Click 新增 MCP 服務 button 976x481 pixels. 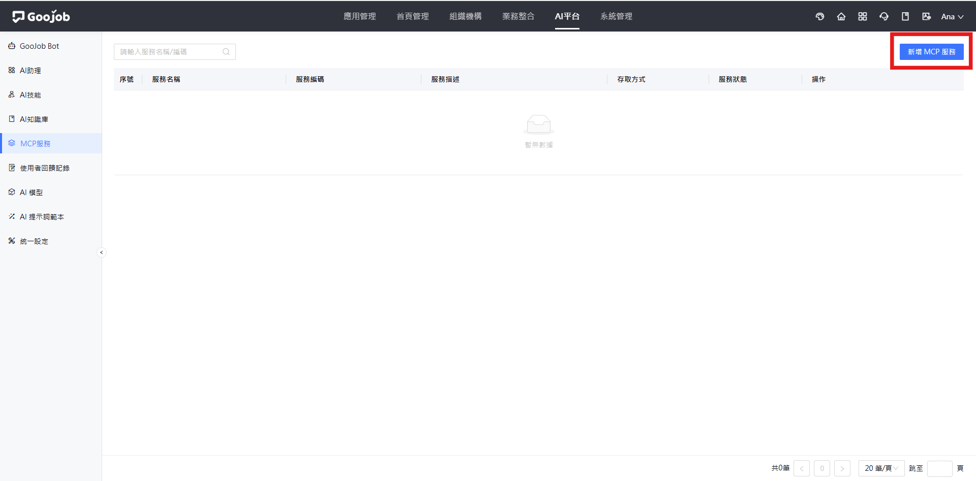[932, 52]
